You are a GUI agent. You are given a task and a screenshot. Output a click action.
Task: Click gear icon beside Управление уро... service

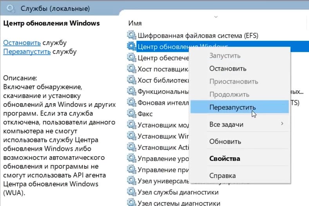pos(132,159)
